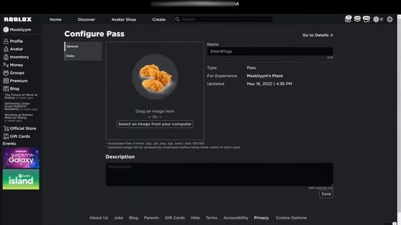This screenshot has width=401, height=225.
Task: Click Select an image from your computer
Action: click(x=155, y=124)
